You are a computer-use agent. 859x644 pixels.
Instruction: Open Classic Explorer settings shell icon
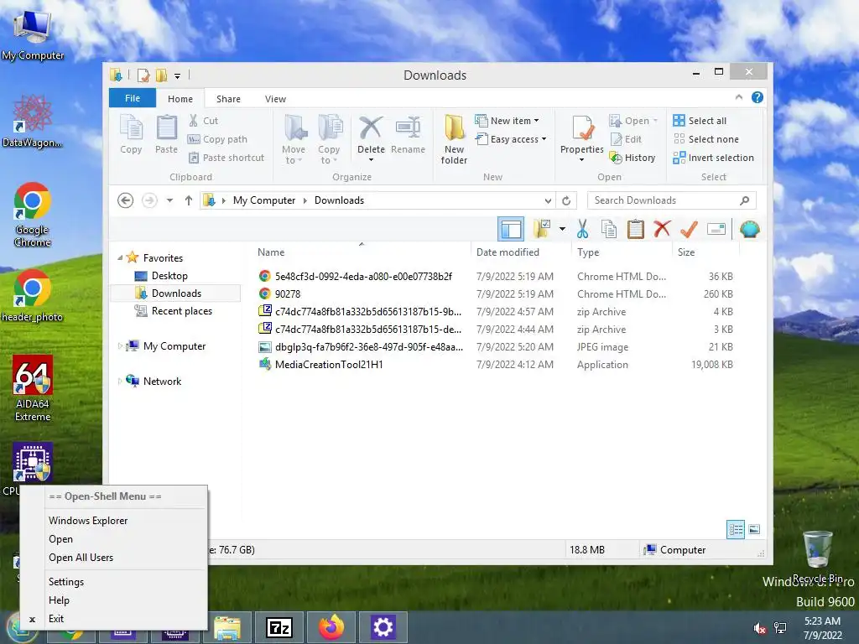click(x=749, y=229)
